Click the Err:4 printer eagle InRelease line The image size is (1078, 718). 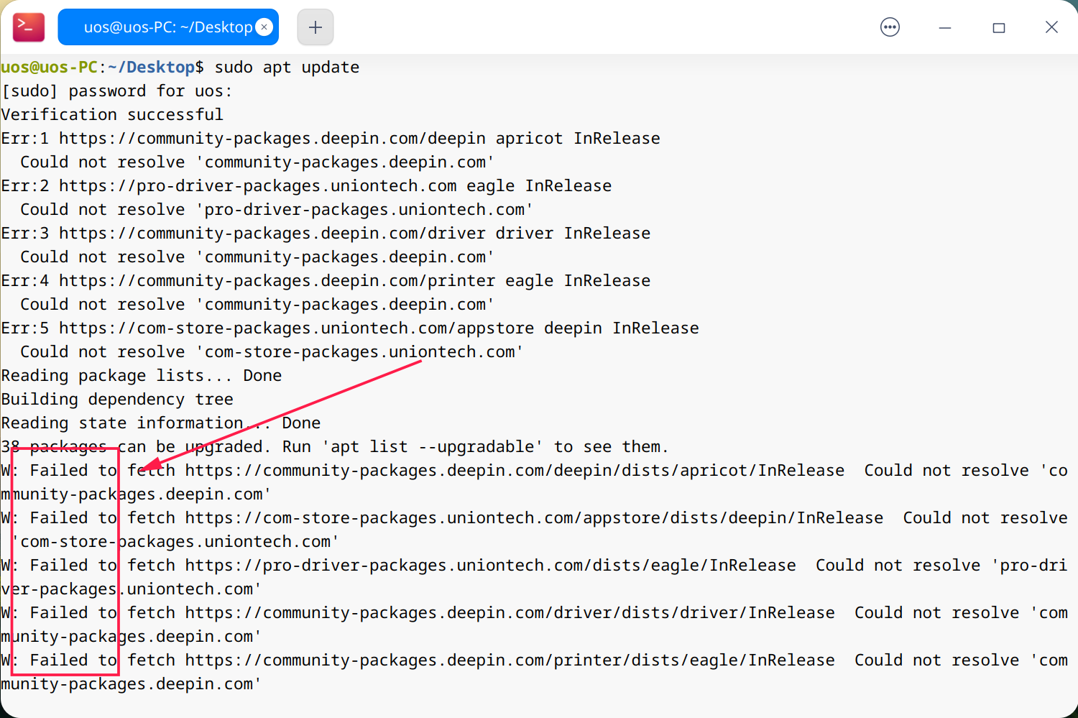326,281
